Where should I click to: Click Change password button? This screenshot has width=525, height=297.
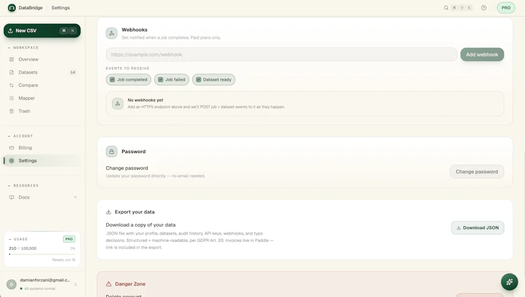[477, 171]
